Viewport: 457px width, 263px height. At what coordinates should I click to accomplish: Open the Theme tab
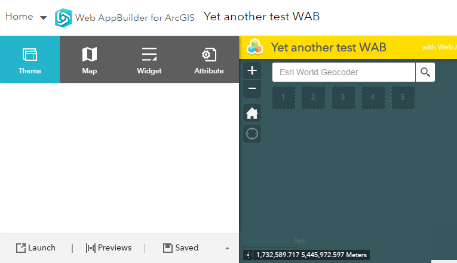[x=30, y=60]
